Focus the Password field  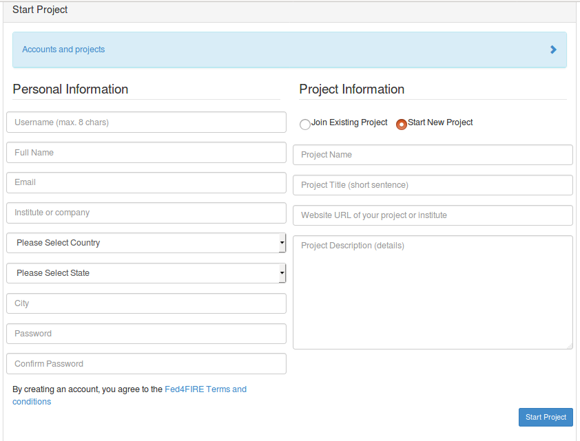point(146,334)
